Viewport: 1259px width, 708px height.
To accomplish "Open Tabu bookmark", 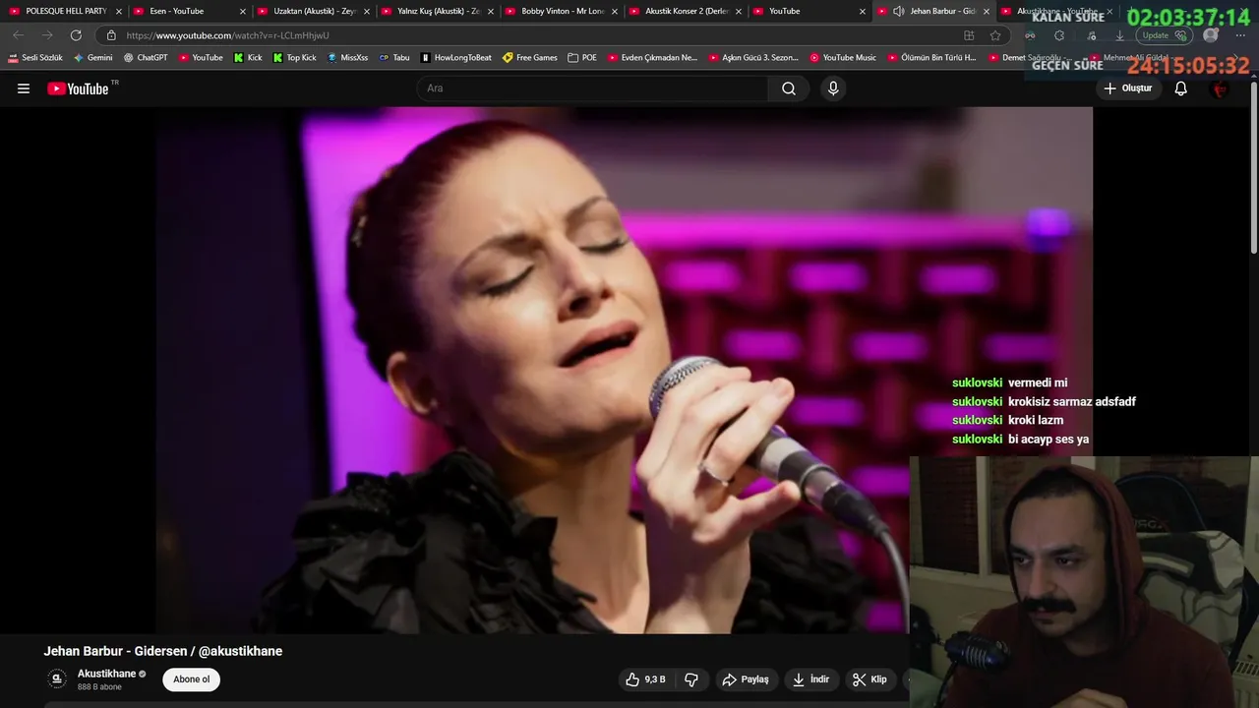I will pos(394,58).
